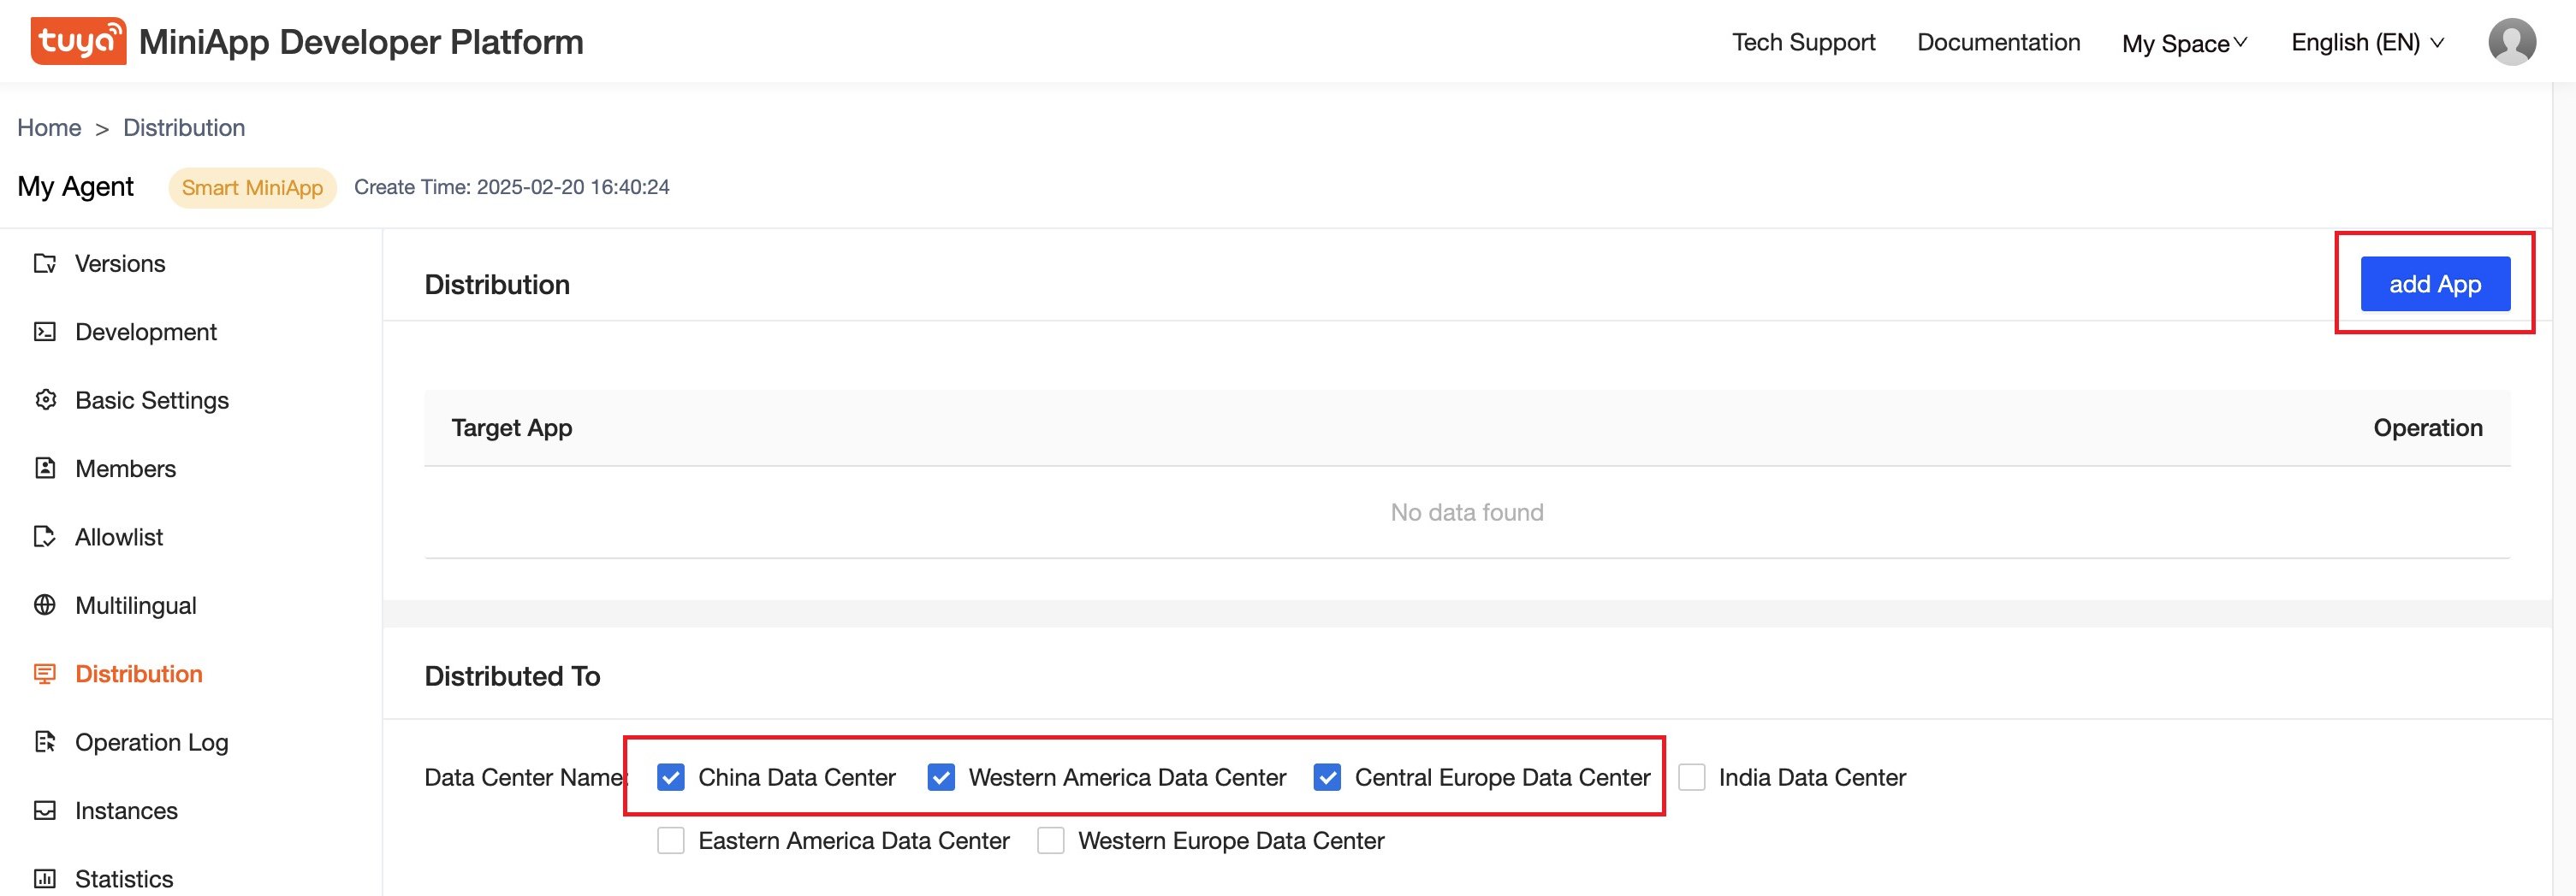This screenshot has width=2576, height=896.
Task: Click the Members icon in sidebar
Action: [x=45, y=468]
